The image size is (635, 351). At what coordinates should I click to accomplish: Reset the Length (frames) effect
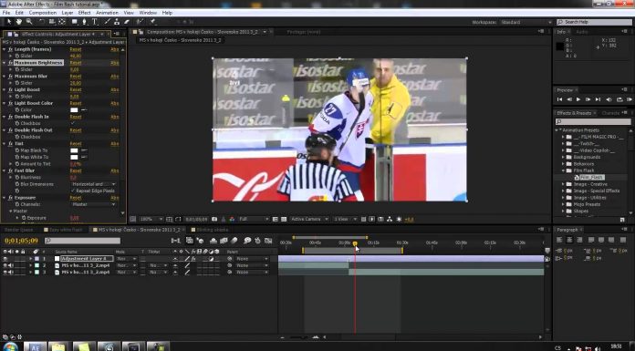click(x=76, y=49)
